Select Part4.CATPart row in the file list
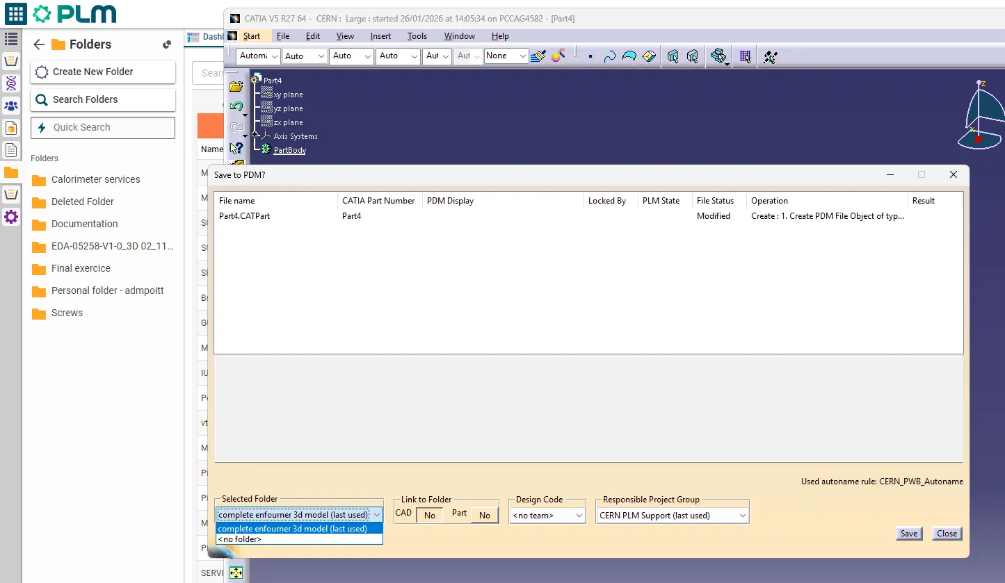 click(x=588, y=216)
